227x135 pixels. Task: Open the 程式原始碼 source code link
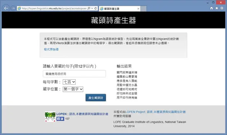pos(51,49)
